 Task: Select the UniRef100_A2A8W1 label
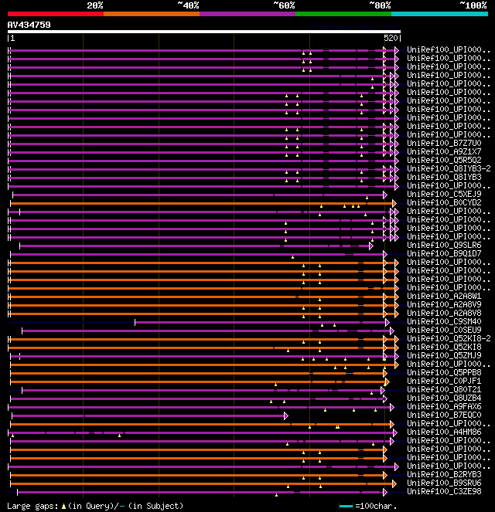click(x=444, y=296)
